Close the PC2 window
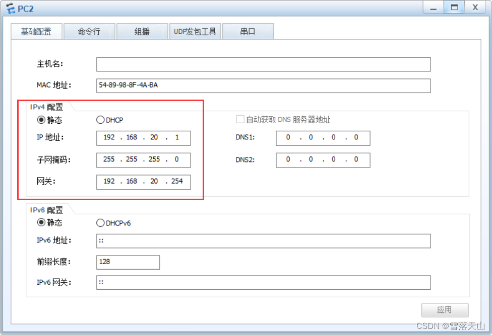Screen dimensions: 492x335 475,8
